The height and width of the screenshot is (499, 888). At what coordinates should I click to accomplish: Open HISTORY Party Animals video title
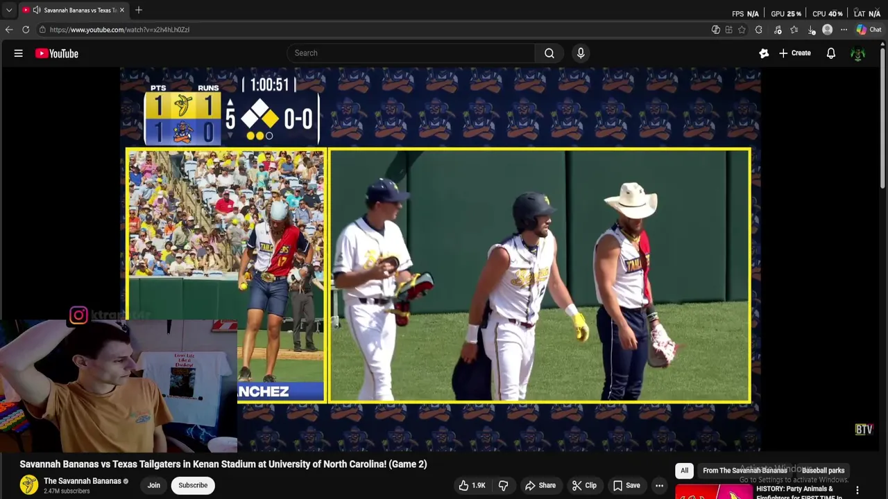click(x=799, y=493)
